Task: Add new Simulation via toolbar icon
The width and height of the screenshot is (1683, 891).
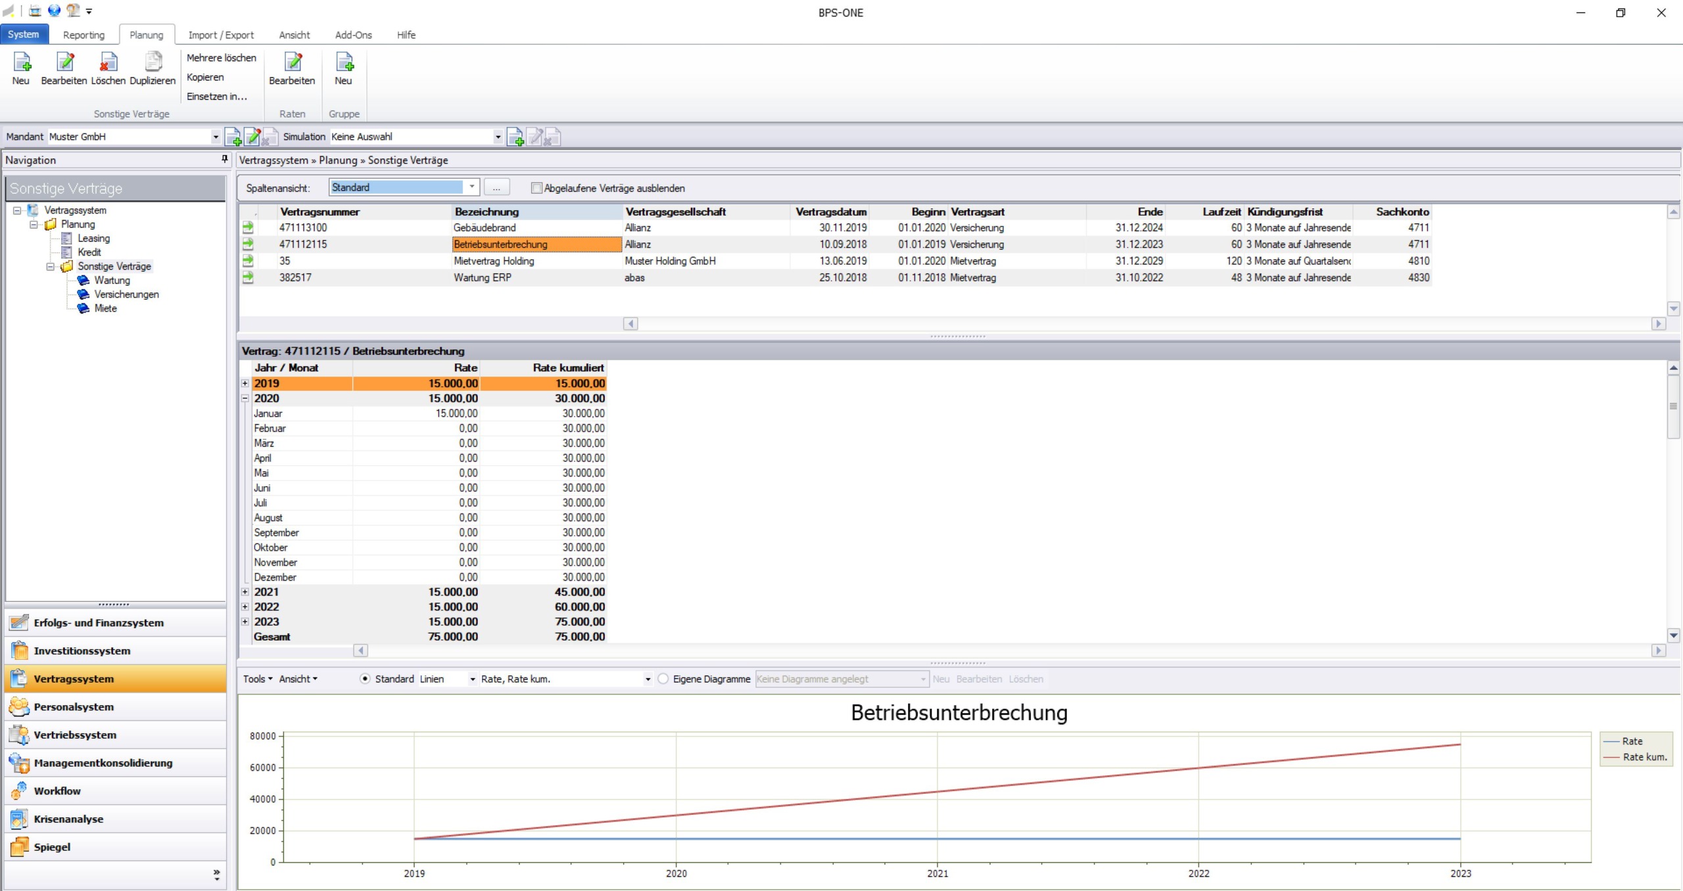Action: pyautogui.click(x=515, y=137)
